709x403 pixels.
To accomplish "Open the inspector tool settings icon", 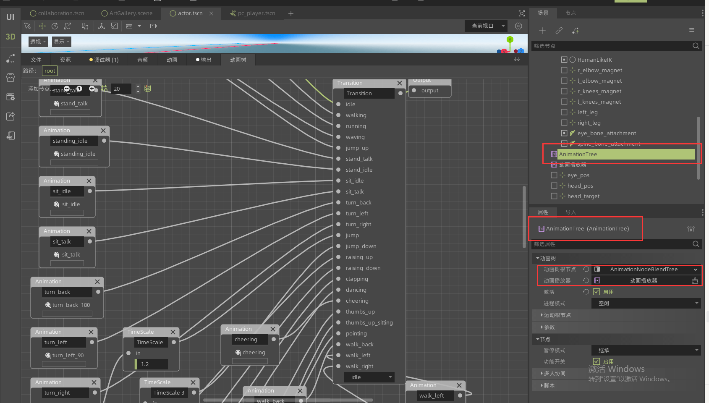I will pyautogui.click(x=691, y=229).
